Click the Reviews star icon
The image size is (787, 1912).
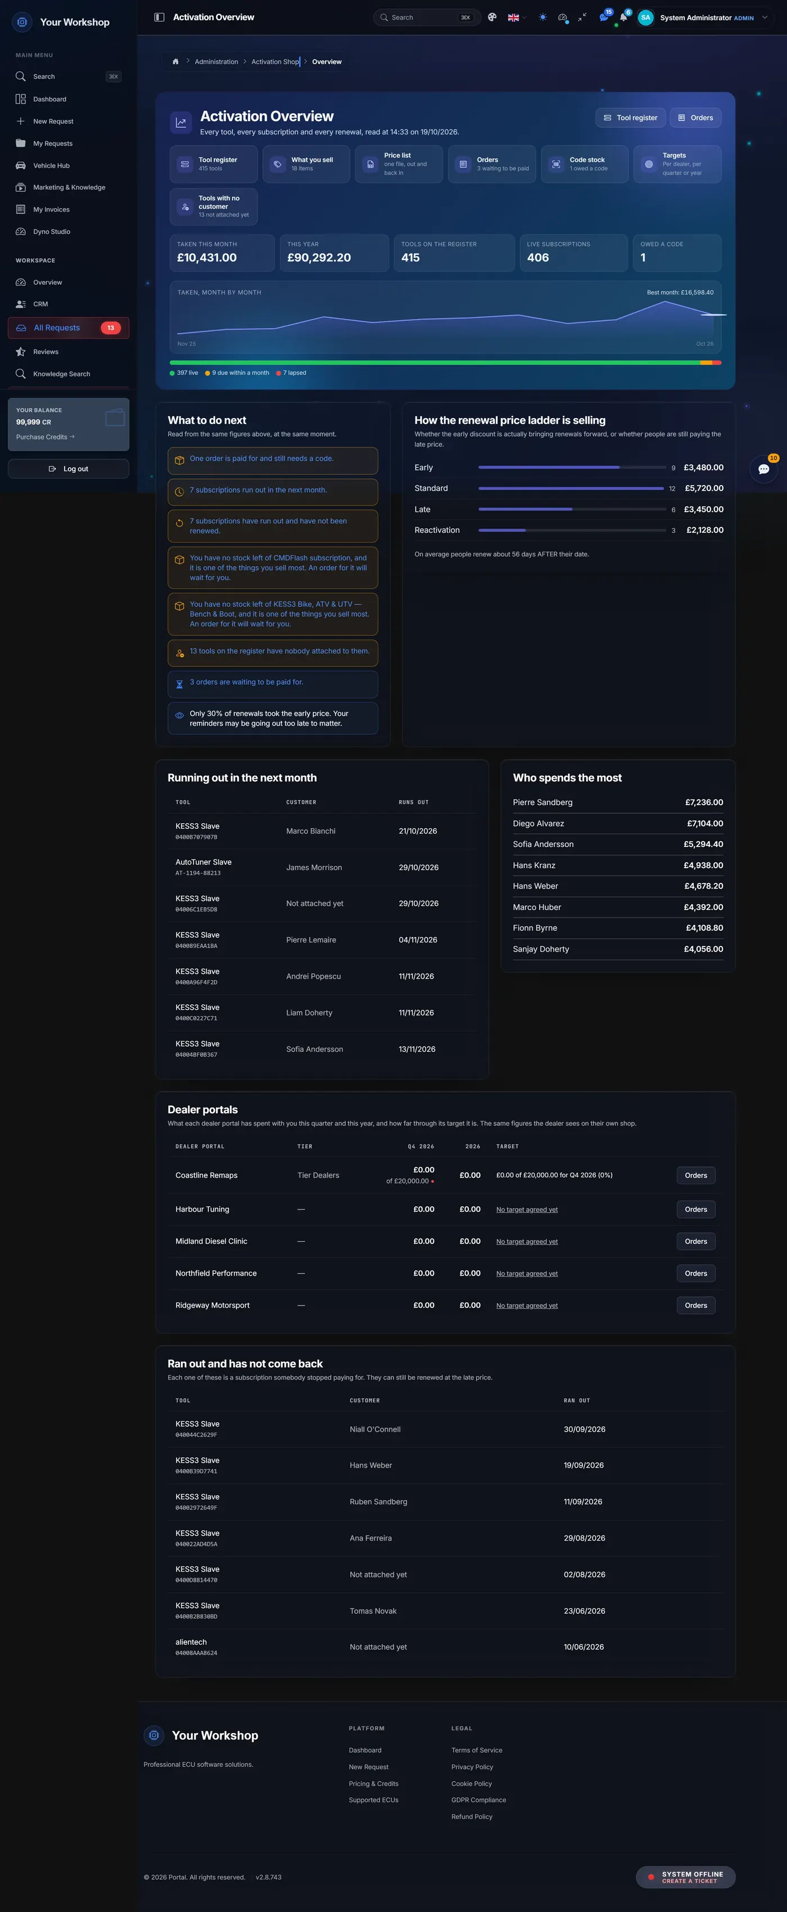[21, 352]
